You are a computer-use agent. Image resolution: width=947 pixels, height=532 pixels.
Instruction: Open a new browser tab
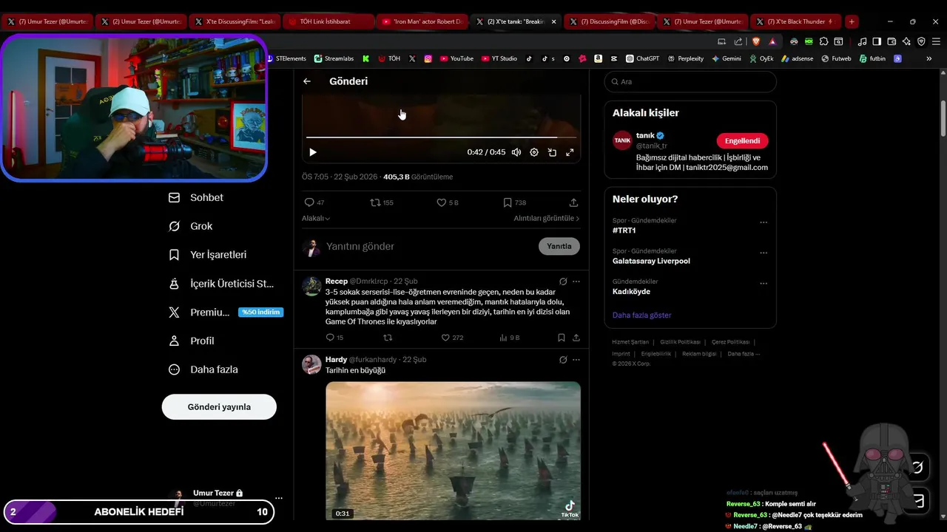pos(852,21)
